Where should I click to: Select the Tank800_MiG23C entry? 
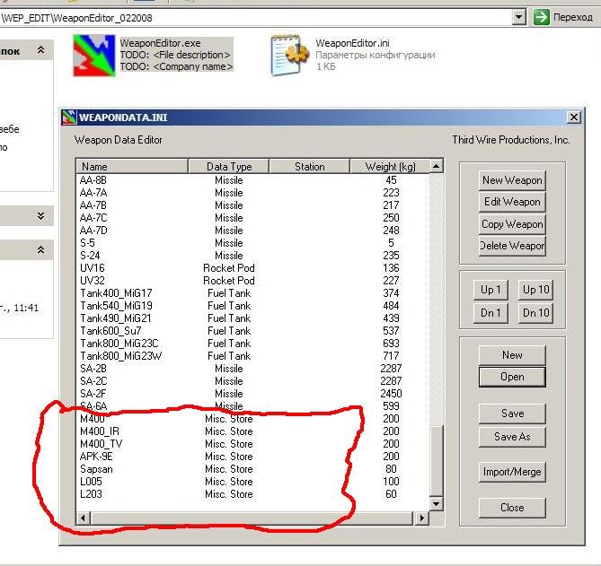252,344
